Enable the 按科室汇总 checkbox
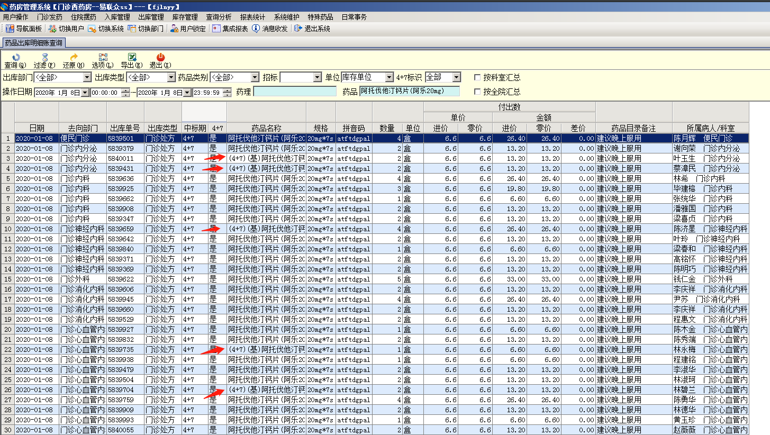The height and width of the screenshot is (435, 770). 477,78
